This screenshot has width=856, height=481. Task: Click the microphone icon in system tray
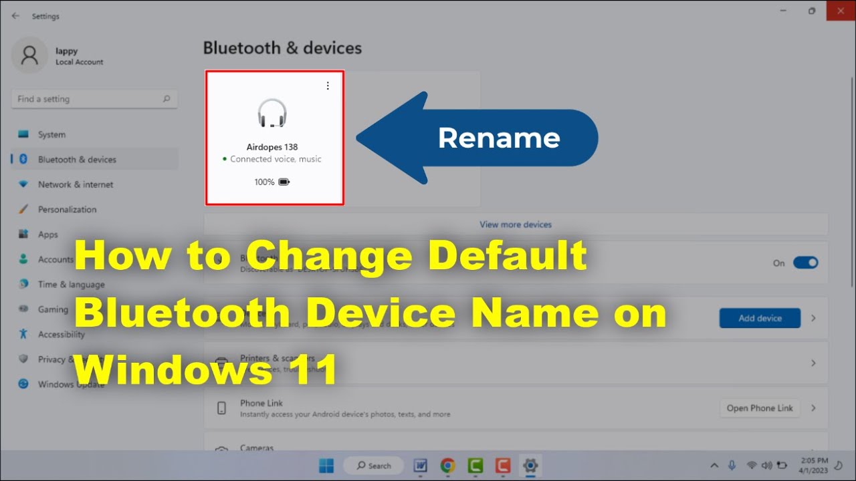tap(732, 466)
